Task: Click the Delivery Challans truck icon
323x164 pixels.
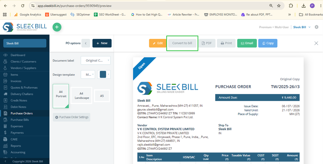Action: [5, 94]
